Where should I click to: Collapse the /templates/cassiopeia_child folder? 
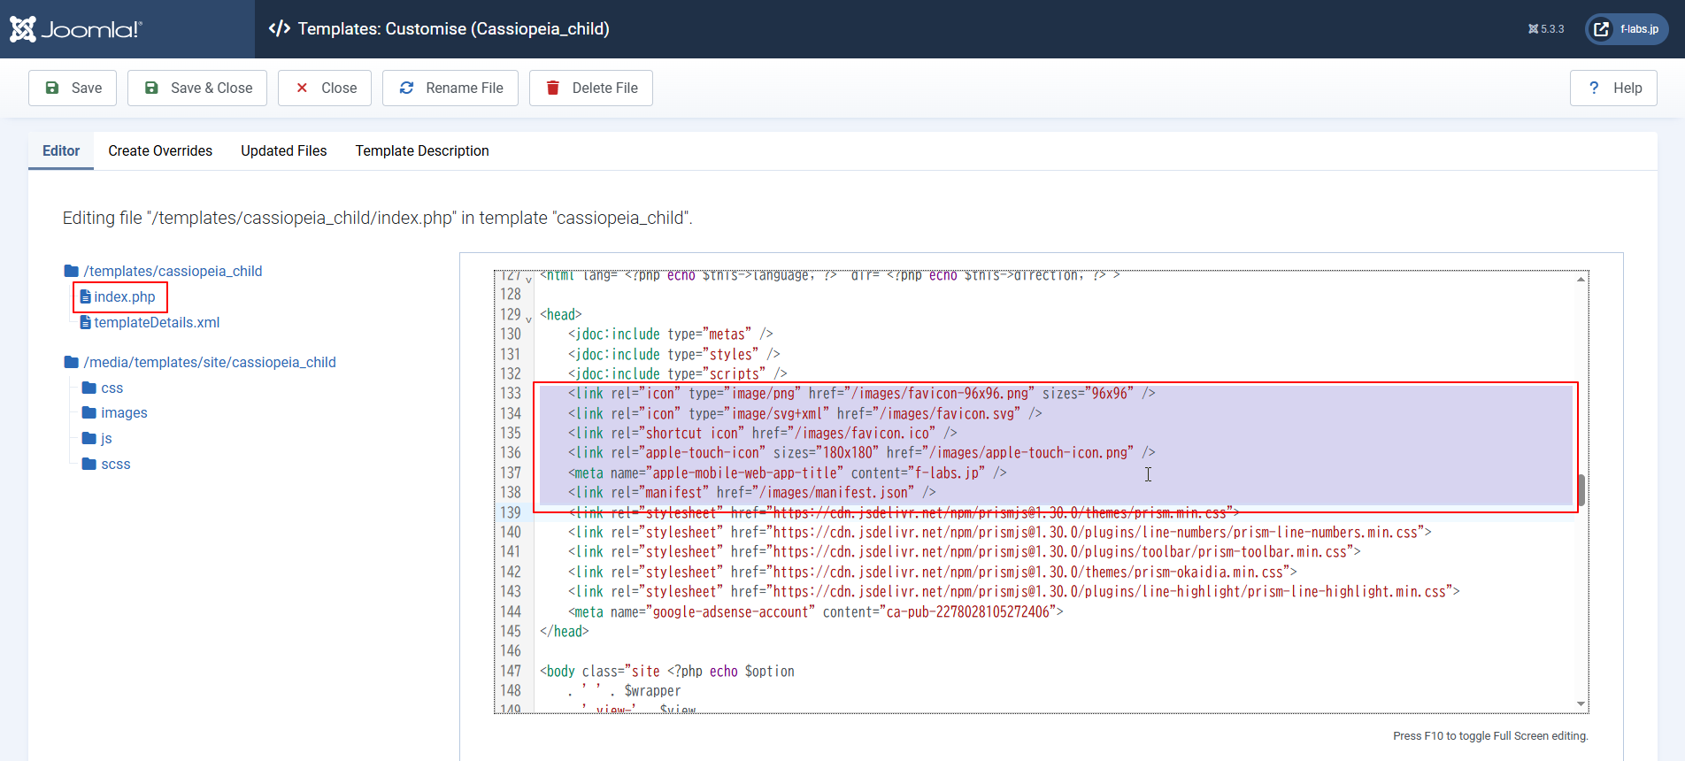(x=72, y=271)
